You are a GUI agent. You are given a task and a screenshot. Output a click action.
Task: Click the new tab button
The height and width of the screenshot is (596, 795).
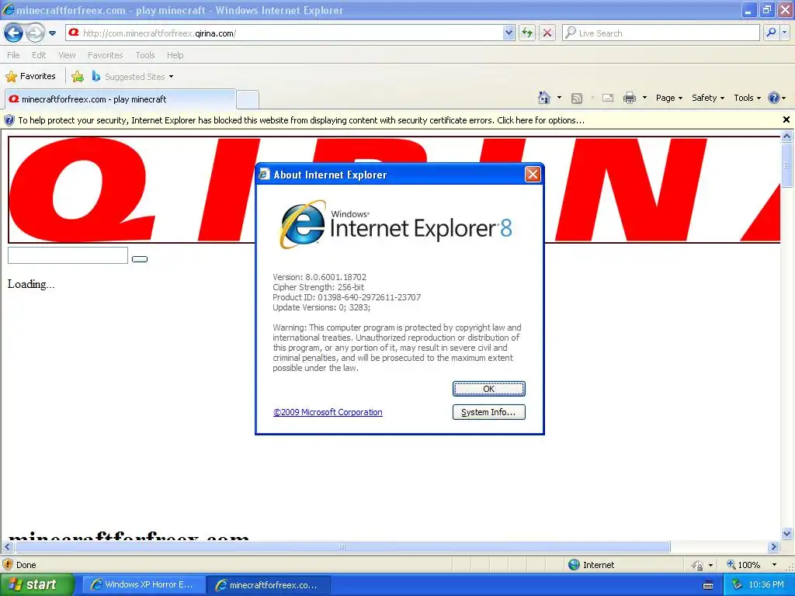(248, 99)
